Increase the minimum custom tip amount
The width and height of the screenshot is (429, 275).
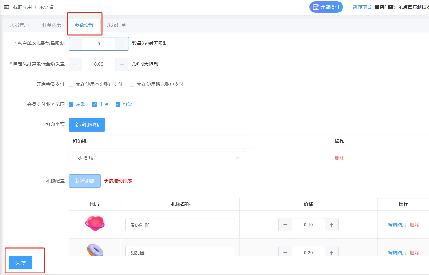point(122,64)
